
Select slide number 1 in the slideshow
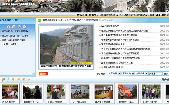click(74, 63)
